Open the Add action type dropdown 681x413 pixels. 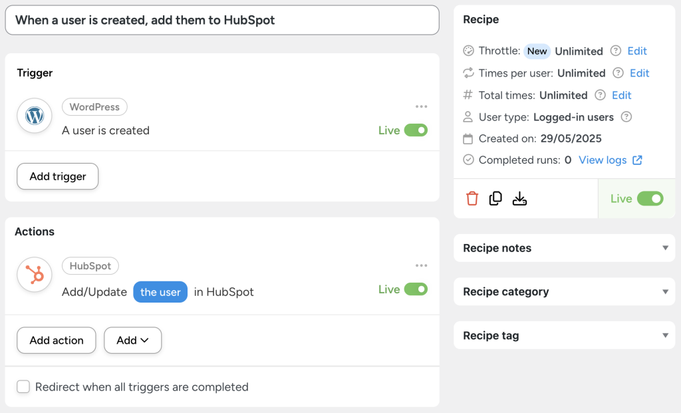132,340
